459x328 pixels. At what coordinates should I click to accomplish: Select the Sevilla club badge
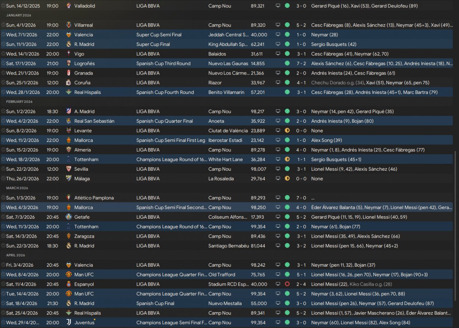click(x=69, y=169)
